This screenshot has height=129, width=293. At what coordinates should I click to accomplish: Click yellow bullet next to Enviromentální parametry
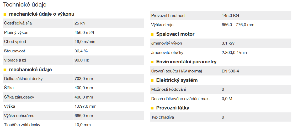pos(152,62)
